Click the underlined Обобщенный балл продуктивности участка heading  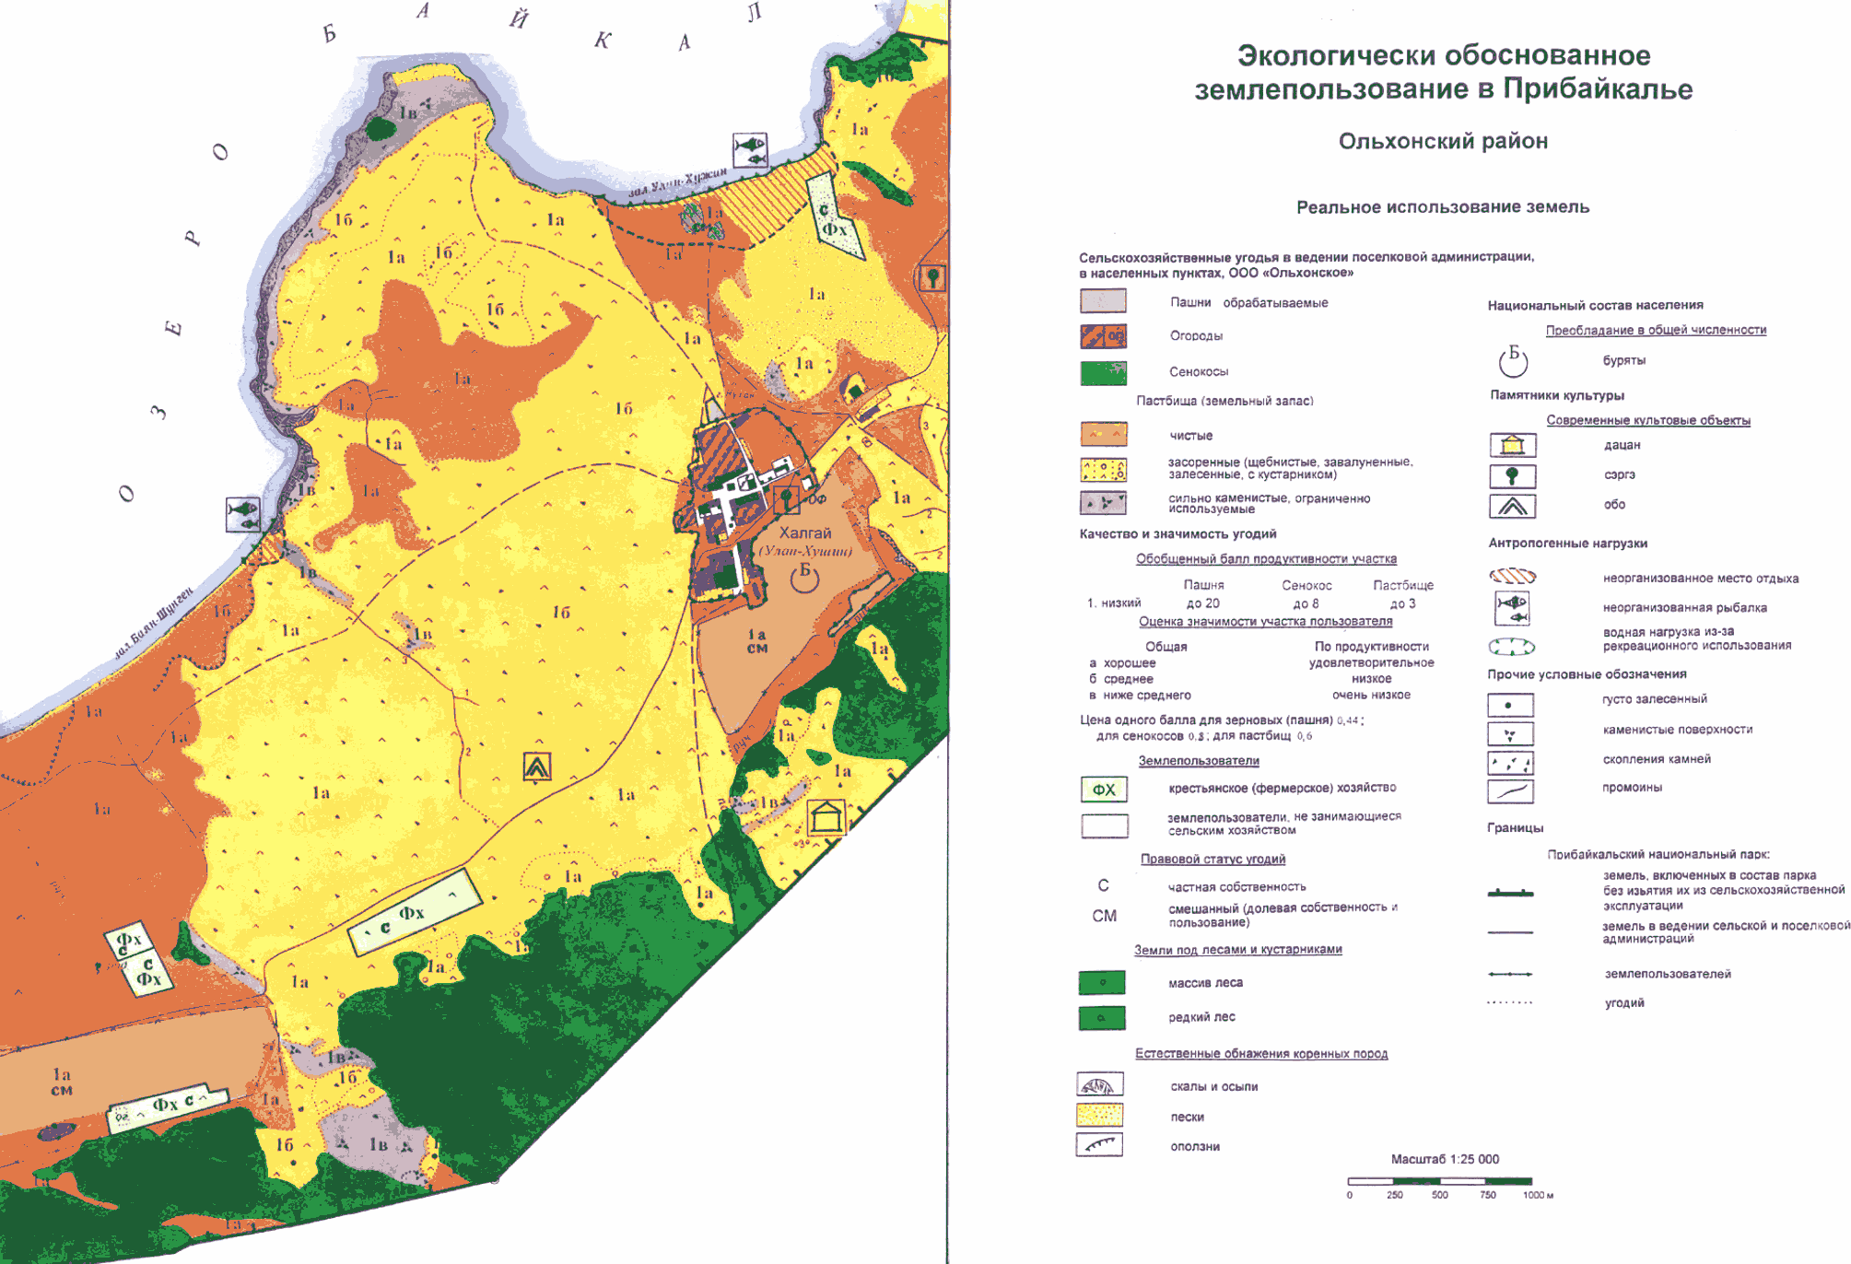point(1266,559)
